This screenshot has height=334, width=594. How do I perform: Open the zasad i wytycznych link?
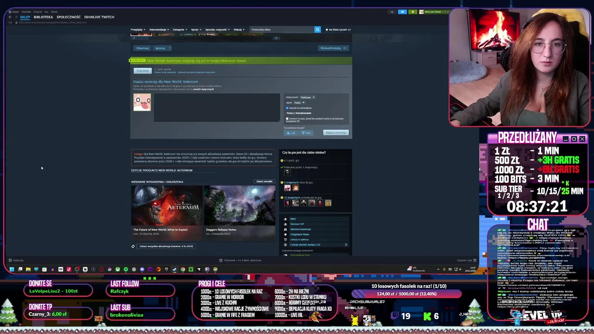(204, 89)
